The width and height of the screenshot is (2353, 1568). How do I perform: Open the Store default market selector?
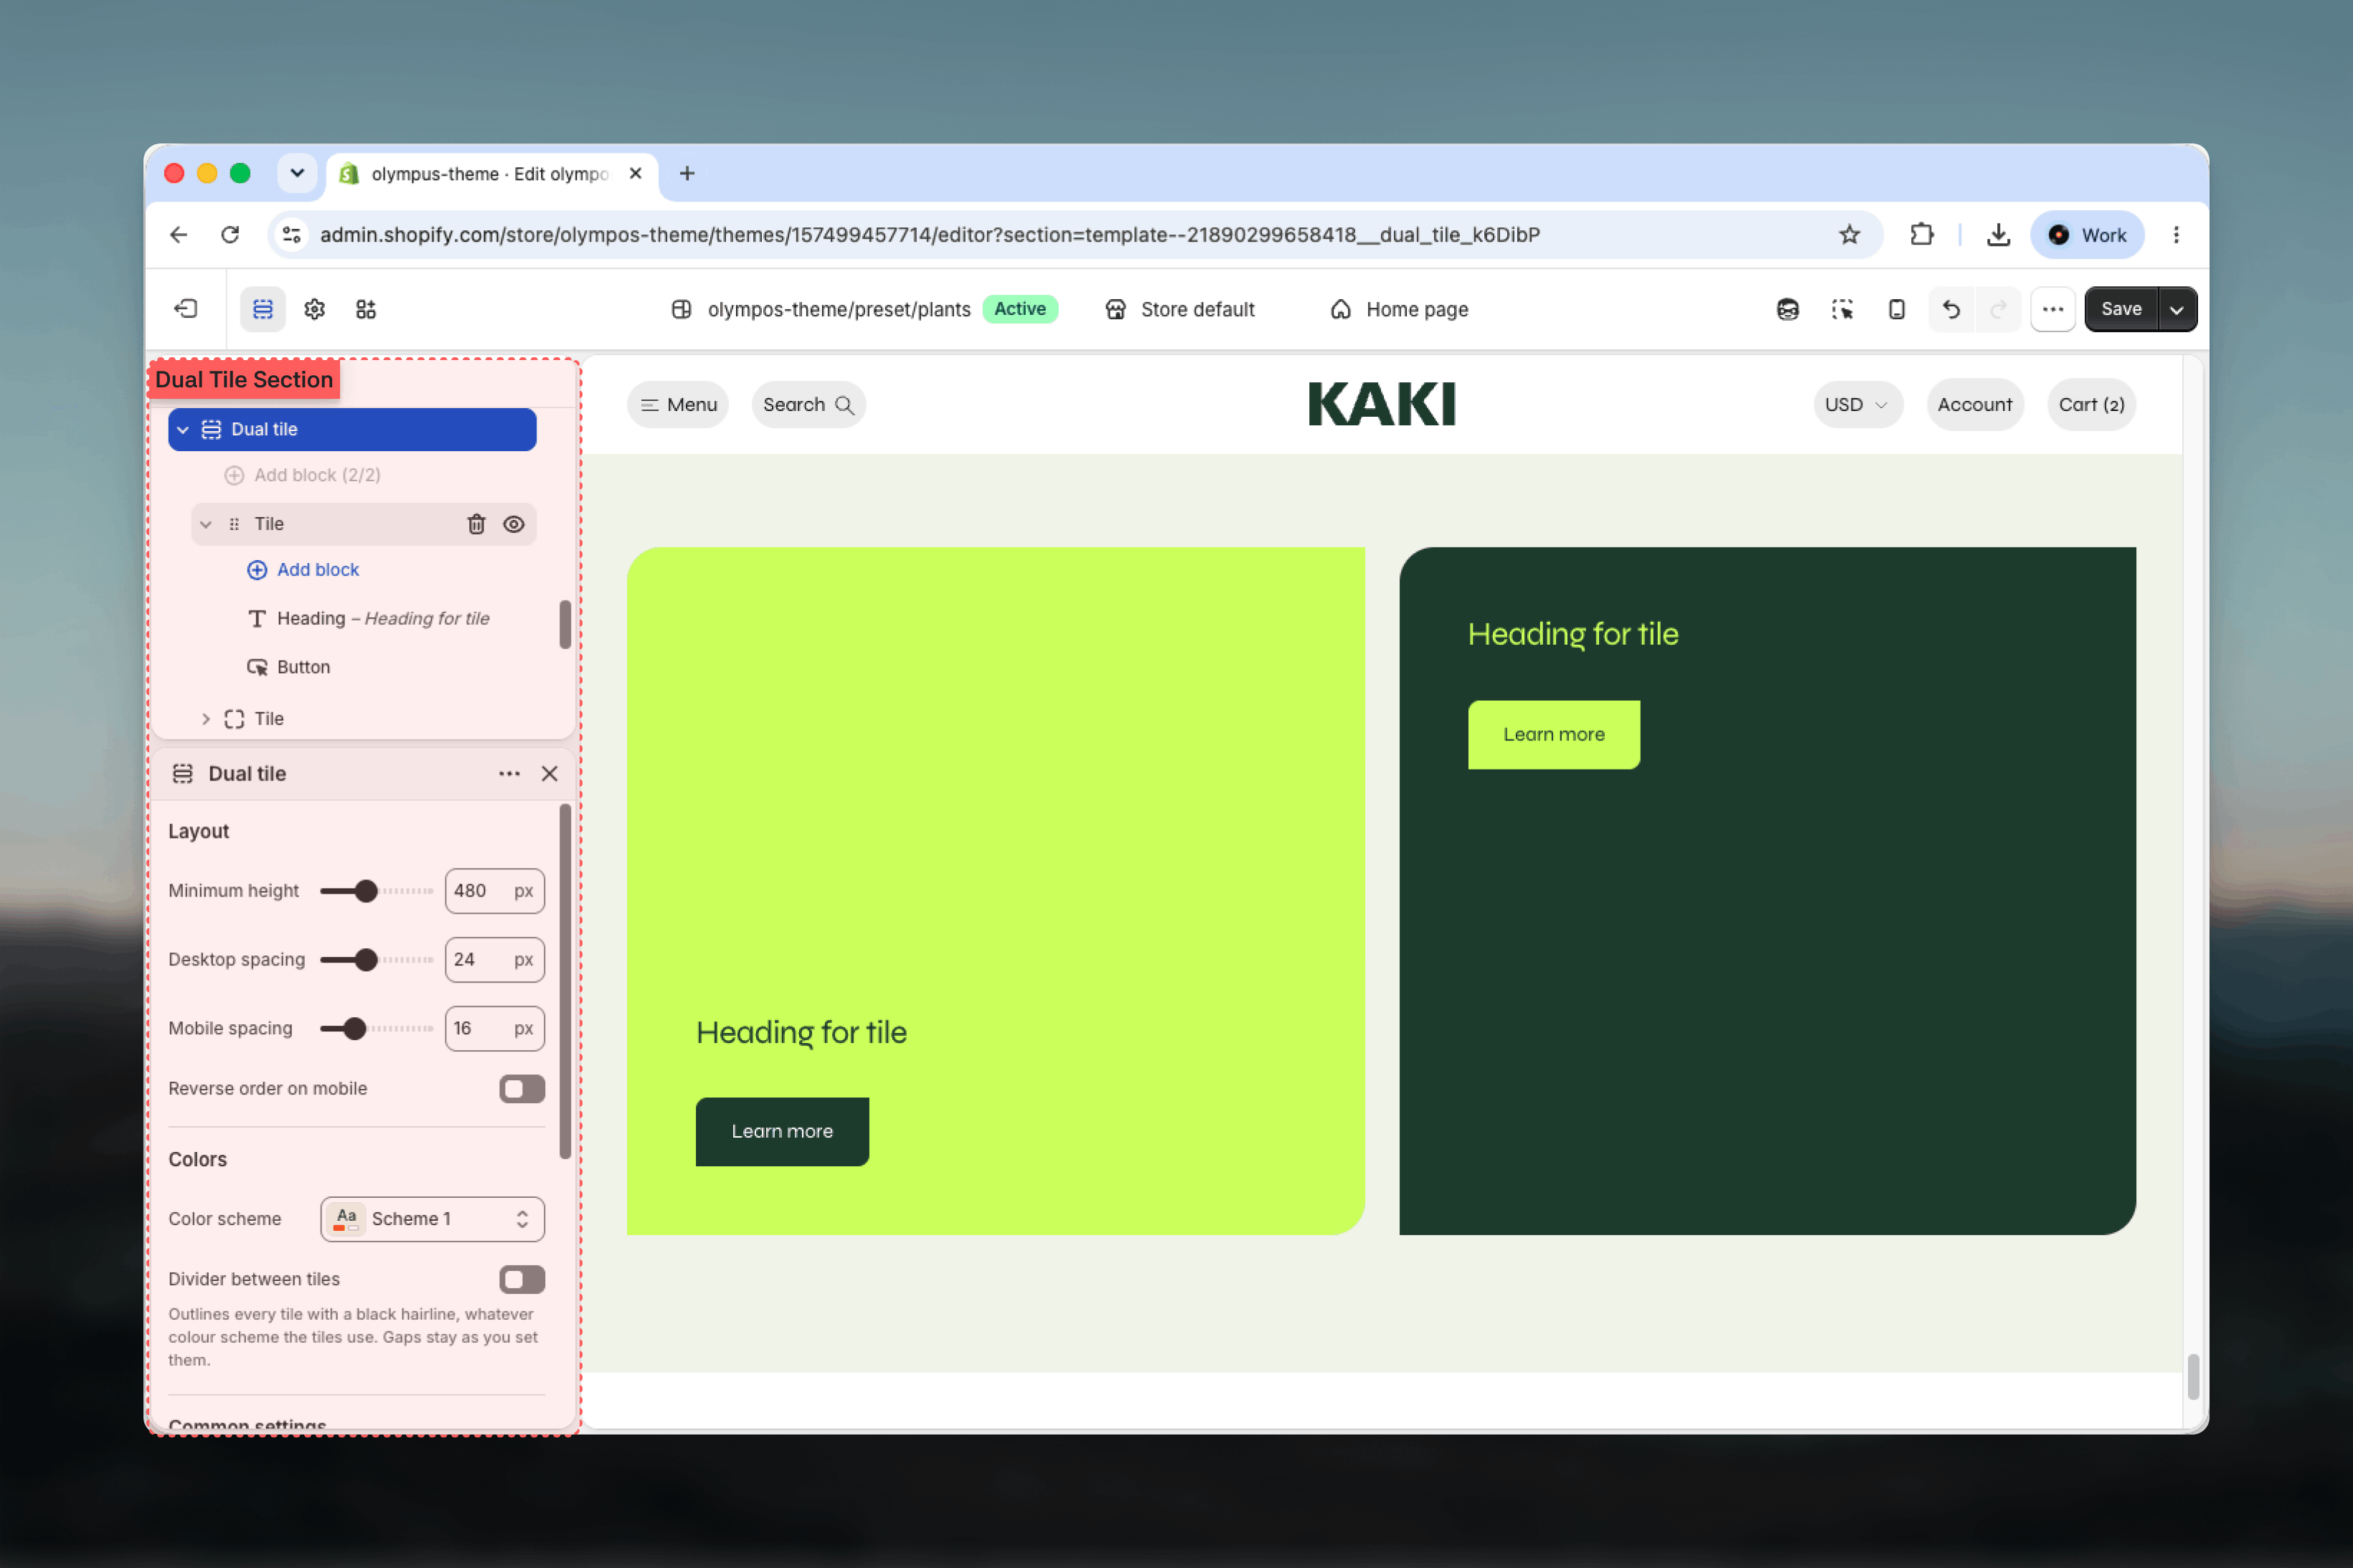pyautogui.click(x=1180, y=309)
